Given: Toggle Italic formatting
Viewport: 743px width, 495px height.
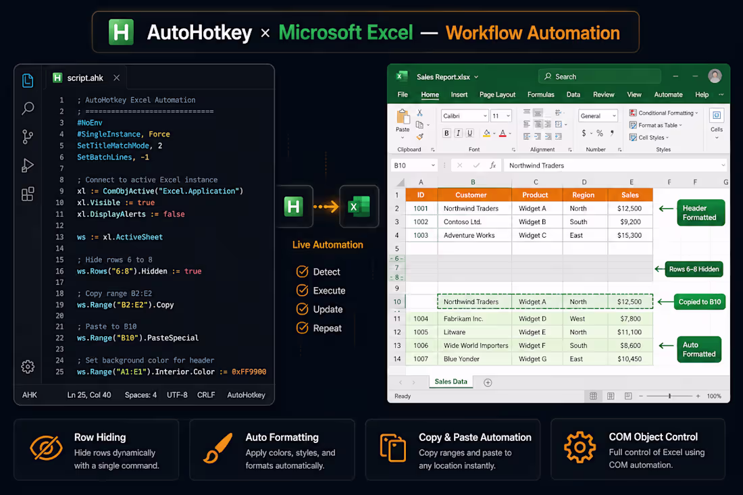Looking at the screenshot, I should (458, 133).
